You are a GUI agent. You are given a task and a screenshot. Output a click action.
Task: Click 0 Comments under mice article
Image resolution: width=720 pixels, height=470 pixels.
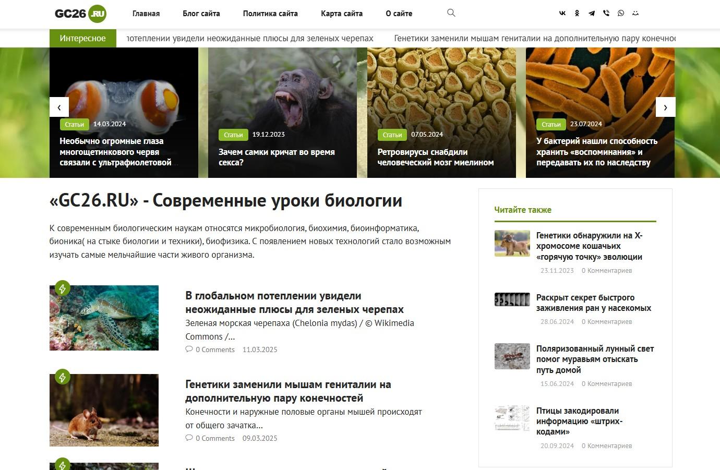tap(215, 438)
